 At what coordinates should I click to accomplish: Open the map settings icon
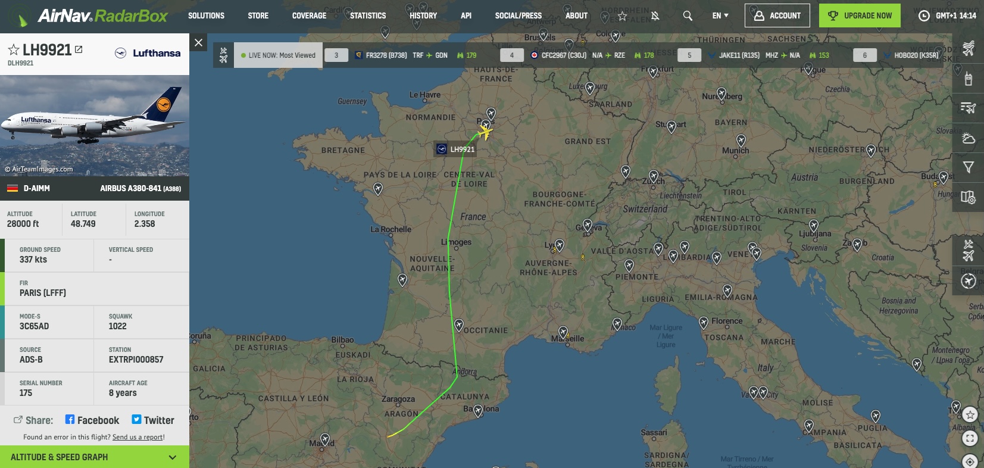pos(969,197)
